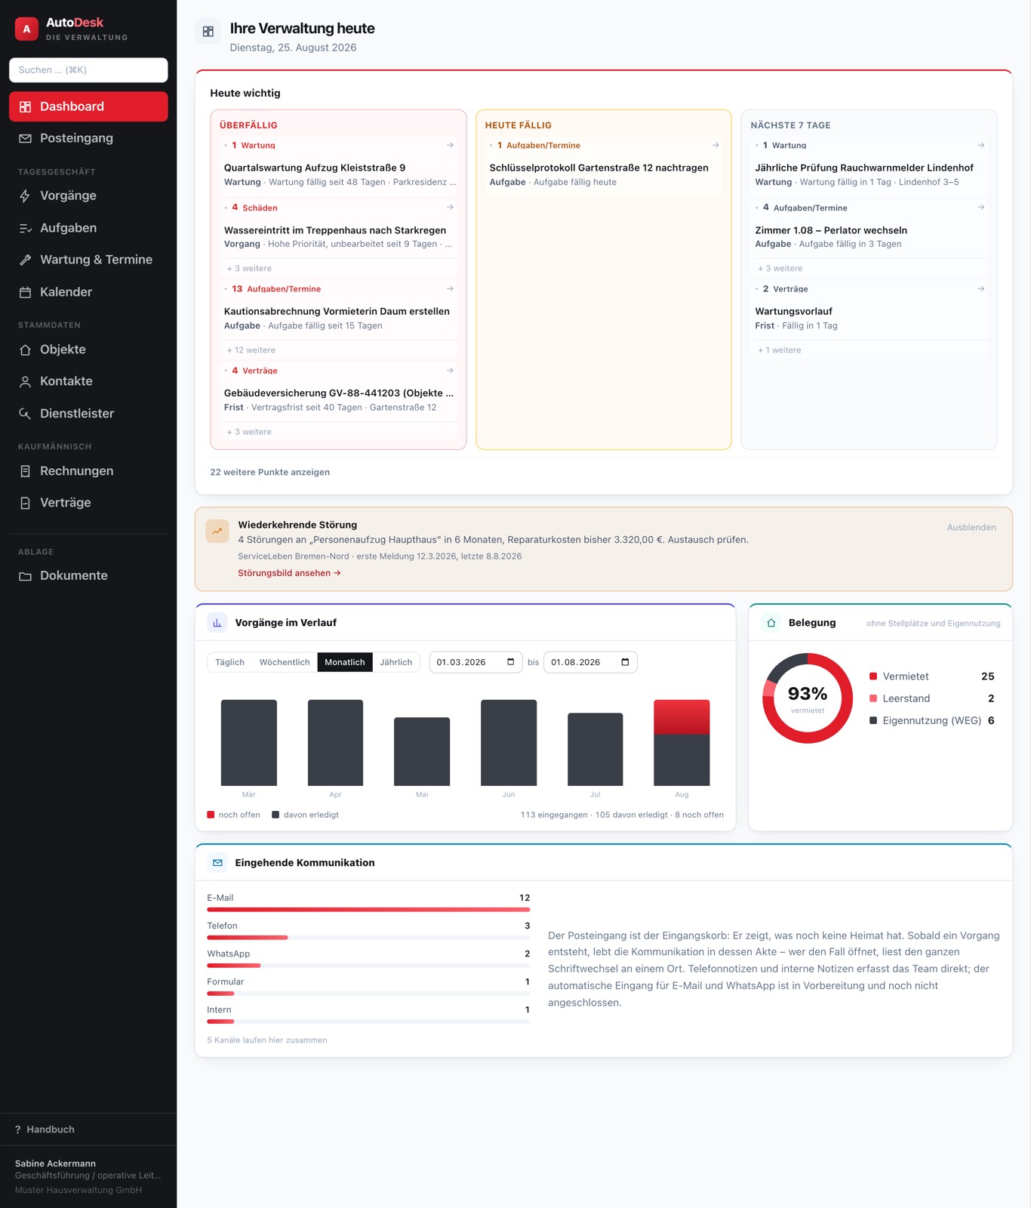Open the Posteingang envelope icon in sidebar
The width and height of the screenshot is (1031, 1208).
[x=25, y=139]
